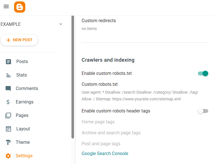213x164 pixels.
Task: Go to Stats in sidebar
Action: click(21, 75)
